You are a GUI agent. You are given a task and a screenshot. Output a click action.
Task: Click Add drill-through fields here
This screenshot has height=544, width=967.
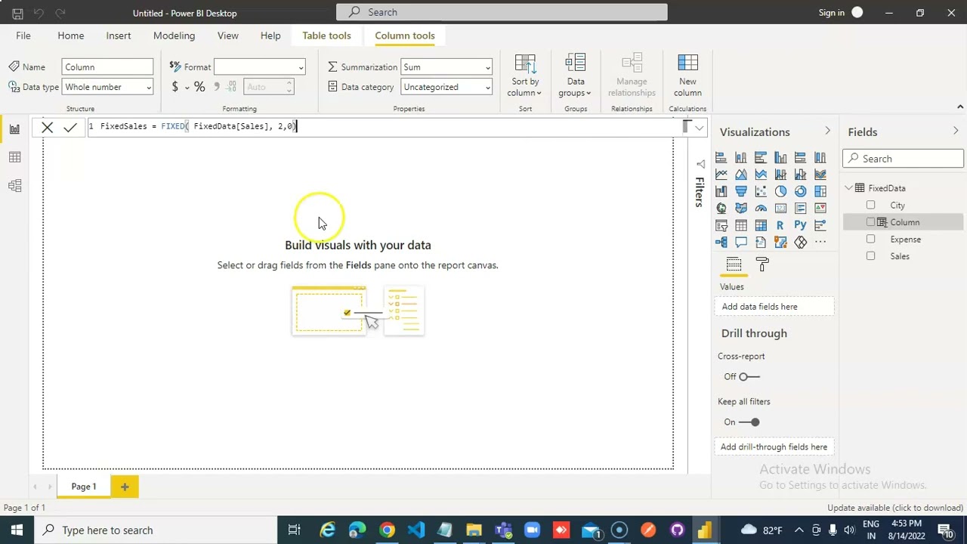tap(774, 447)
